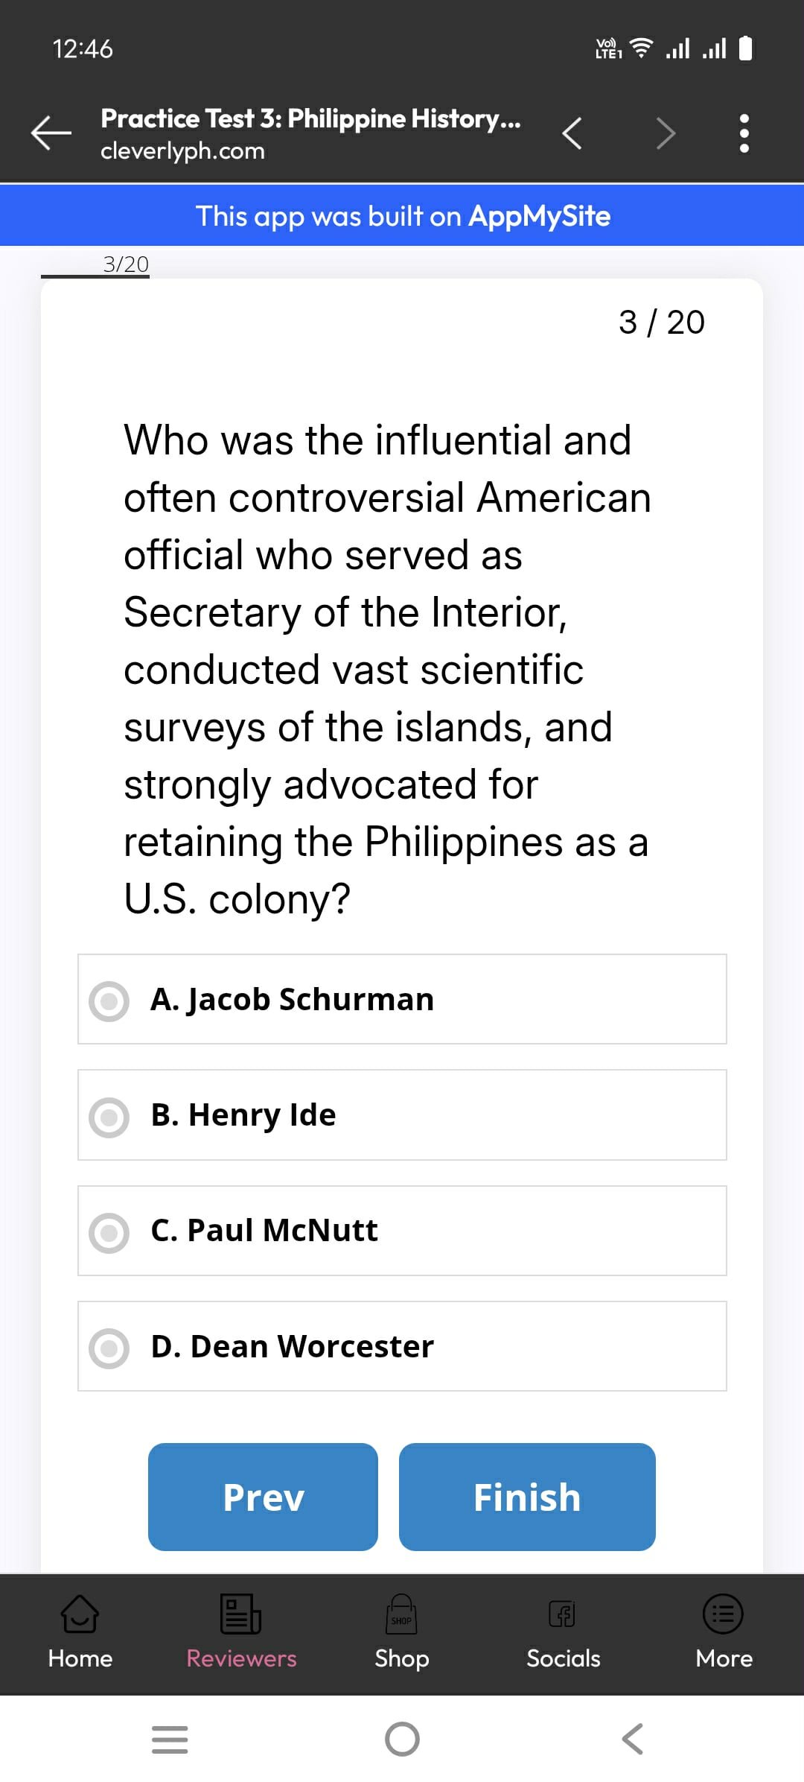Viewport: 804px width, 1782px height.
Task: Choose answer D. Dean Worcester
Action: (x=402, y=1346)
